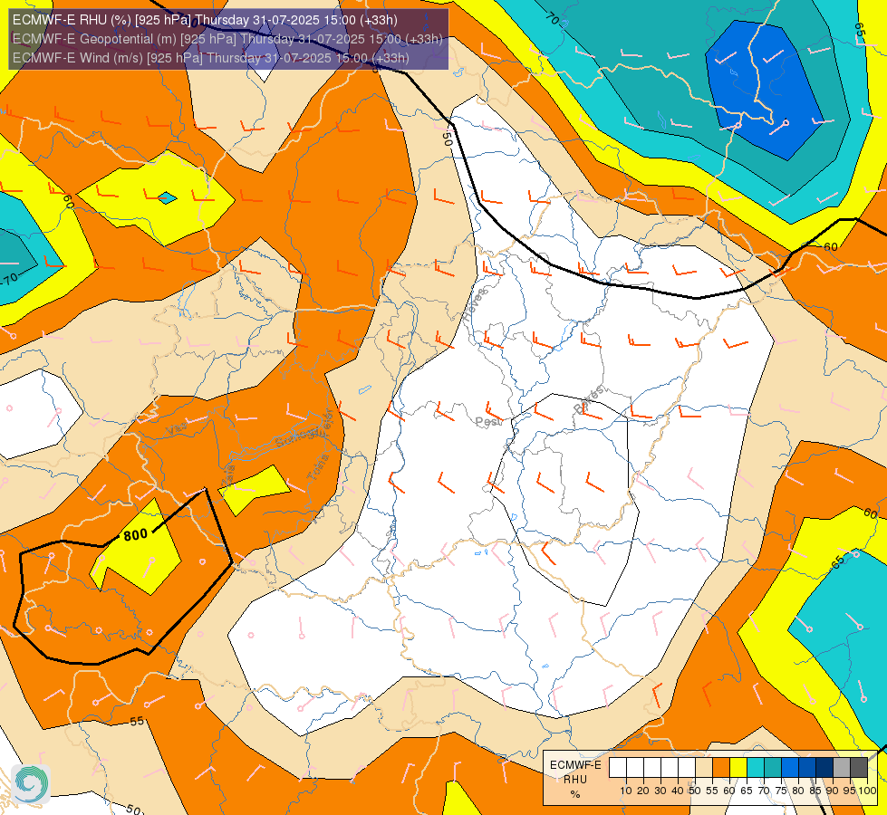Click the Tolna region label

[318, 468]
